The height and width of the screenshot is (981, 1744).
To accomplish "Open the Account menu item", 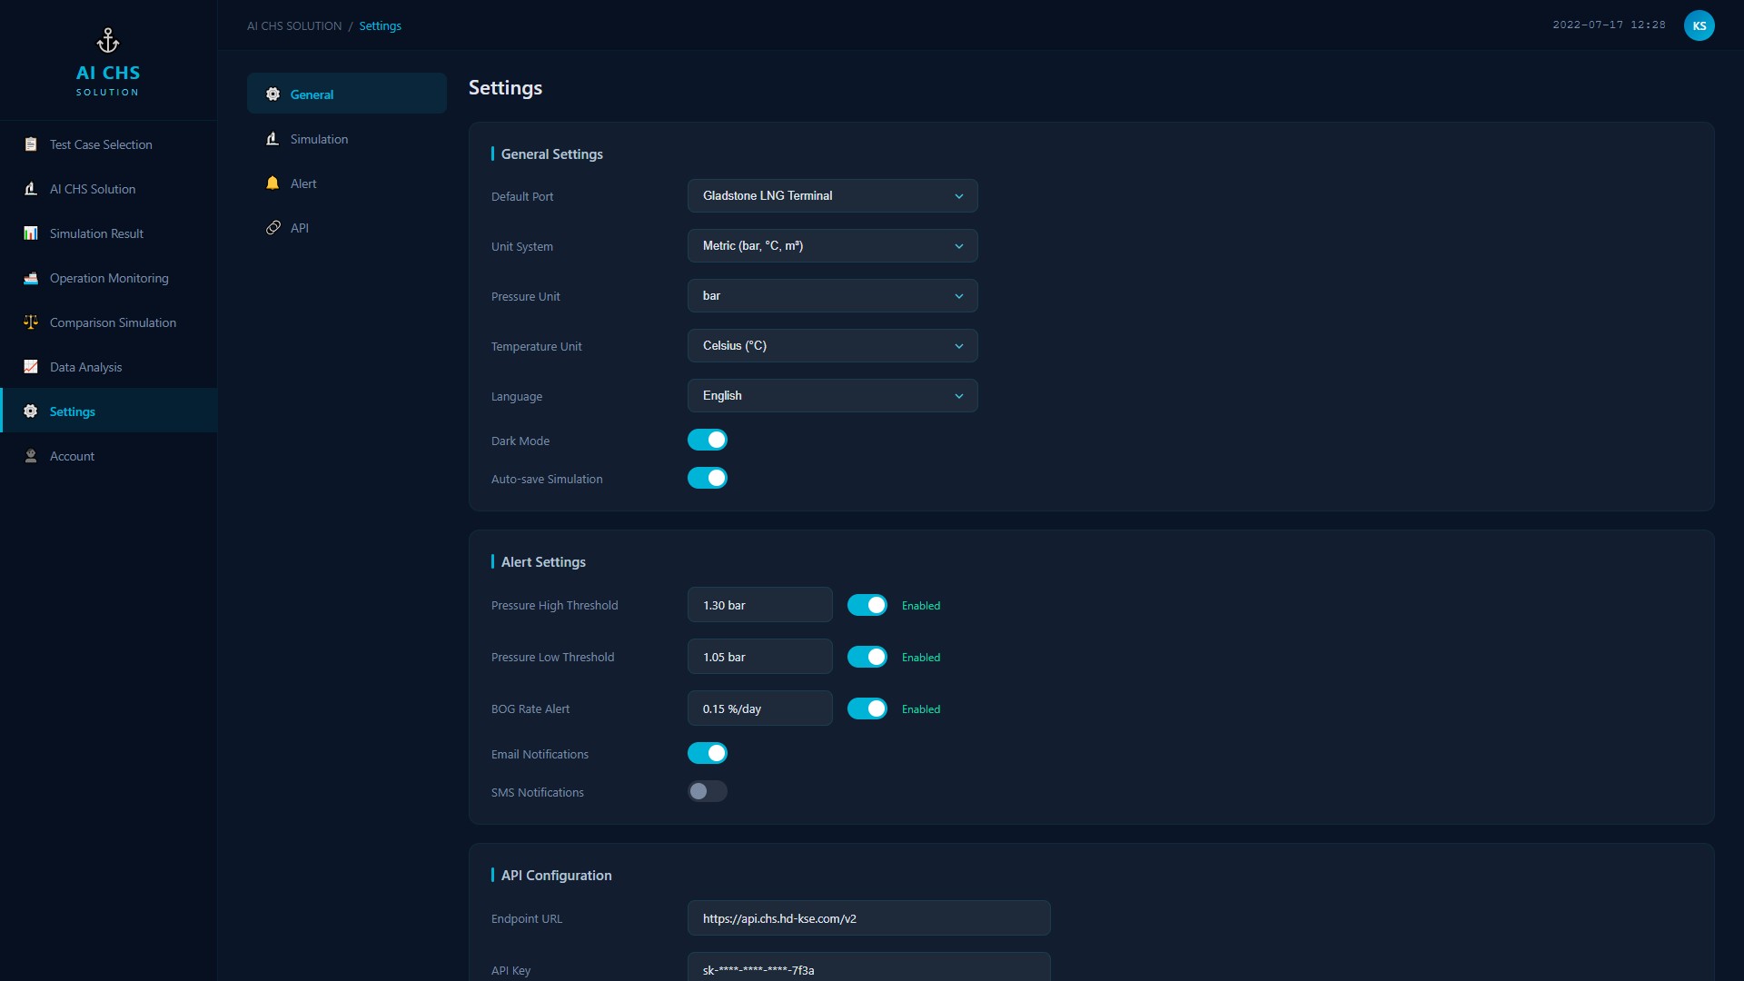I will (x=109, y=456).
